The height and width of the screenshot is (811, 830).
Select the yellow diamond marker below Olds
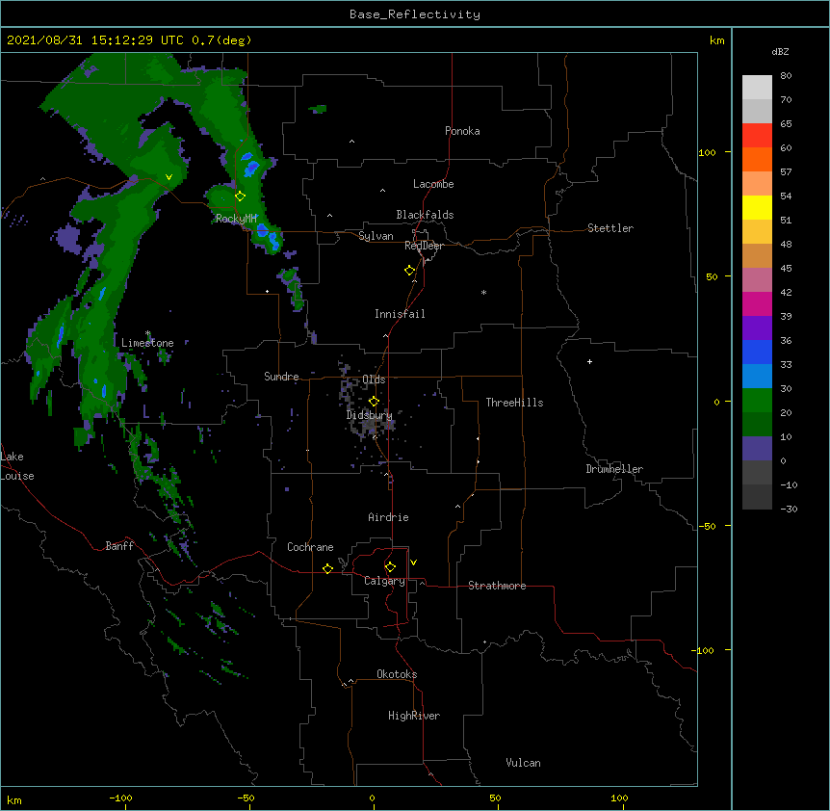pyautogui.click(x=374, y=402)
